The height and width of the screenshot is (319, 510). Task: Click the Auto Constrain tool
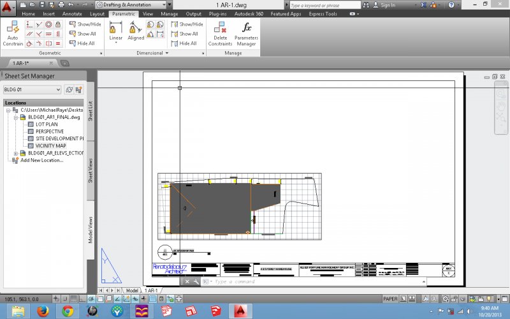(12, 32)
